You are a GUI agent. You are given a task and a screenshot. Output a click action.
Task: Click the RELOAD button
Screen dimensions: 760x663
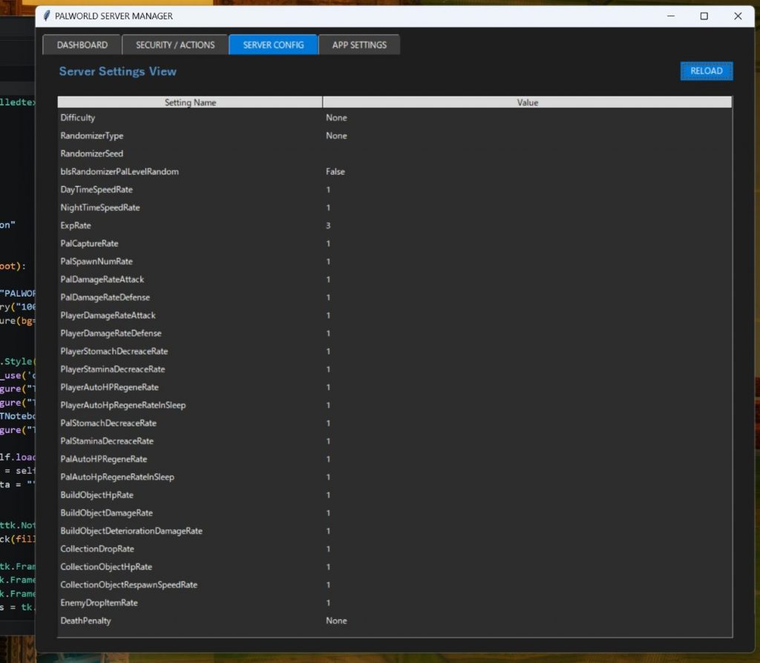click(707, 70)
